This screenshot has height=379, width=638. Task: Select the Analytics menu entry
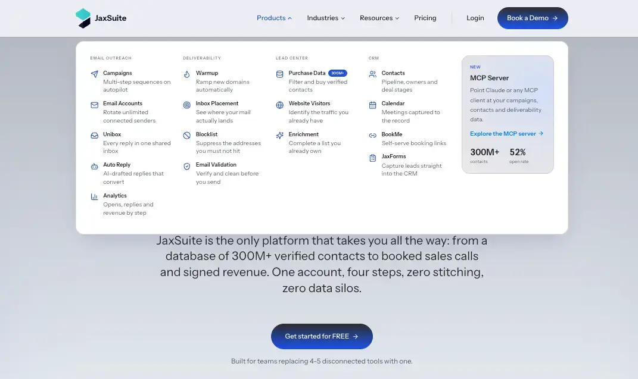[x=131, y=204]
